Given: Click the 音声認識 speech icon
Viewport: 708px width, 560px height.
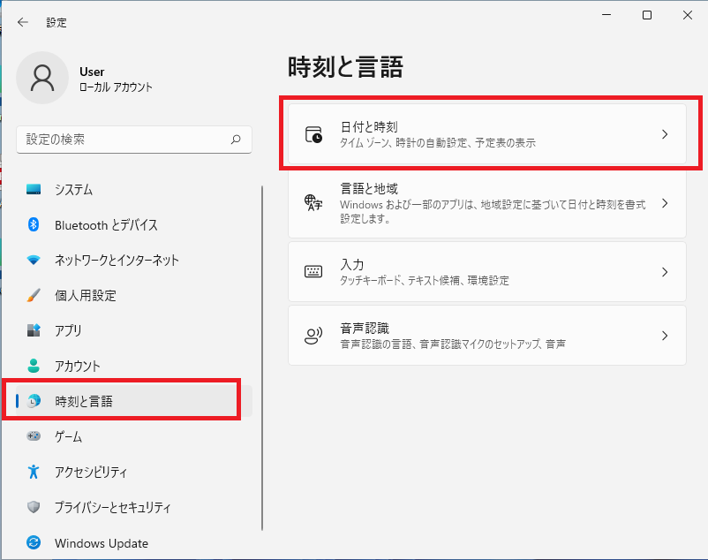Looking at the screenshot, I should click(313, 336).
